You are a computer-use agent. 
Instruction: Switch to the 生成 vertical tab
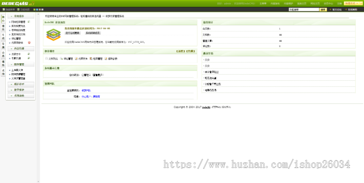(x=3, y=37)
